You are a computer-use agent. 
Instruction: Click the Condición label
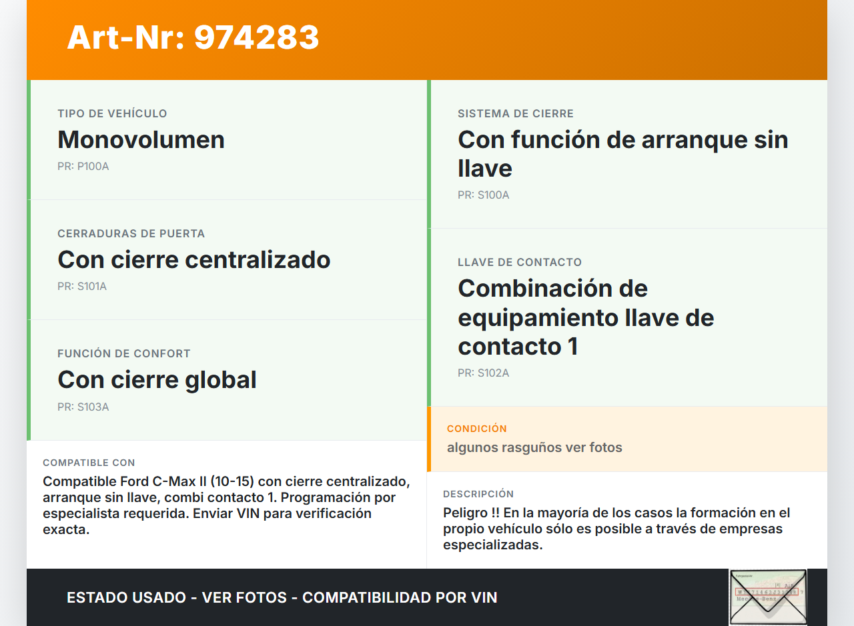[476, 429]
